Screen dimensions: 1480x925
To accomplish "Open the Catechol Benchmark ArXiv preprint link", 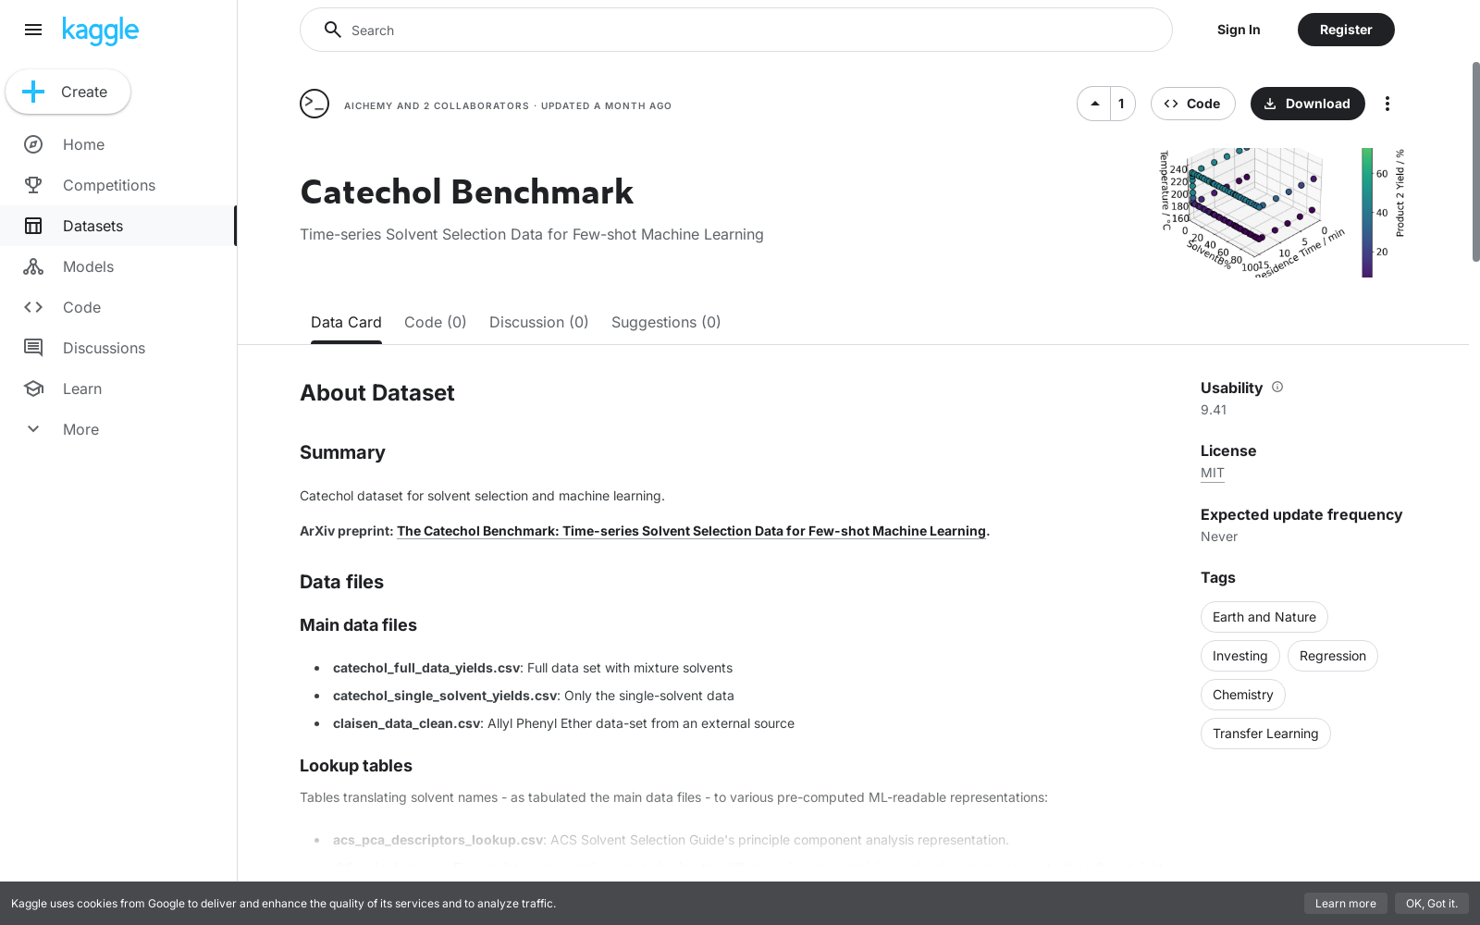I will point(691,531).
